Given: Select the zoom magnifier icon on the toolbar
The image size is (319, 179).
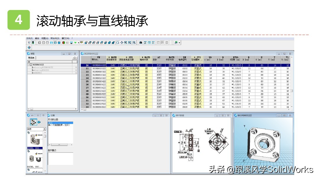Looking at the screenshot, I should [x=125, y=42].
